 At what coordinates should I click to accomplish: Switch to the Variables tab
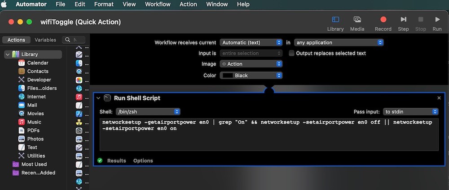tap(45, 40)
